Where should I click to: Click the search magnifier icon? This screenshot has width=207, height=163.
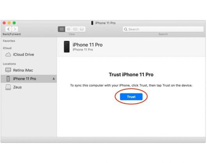click(x=126, y=29)
